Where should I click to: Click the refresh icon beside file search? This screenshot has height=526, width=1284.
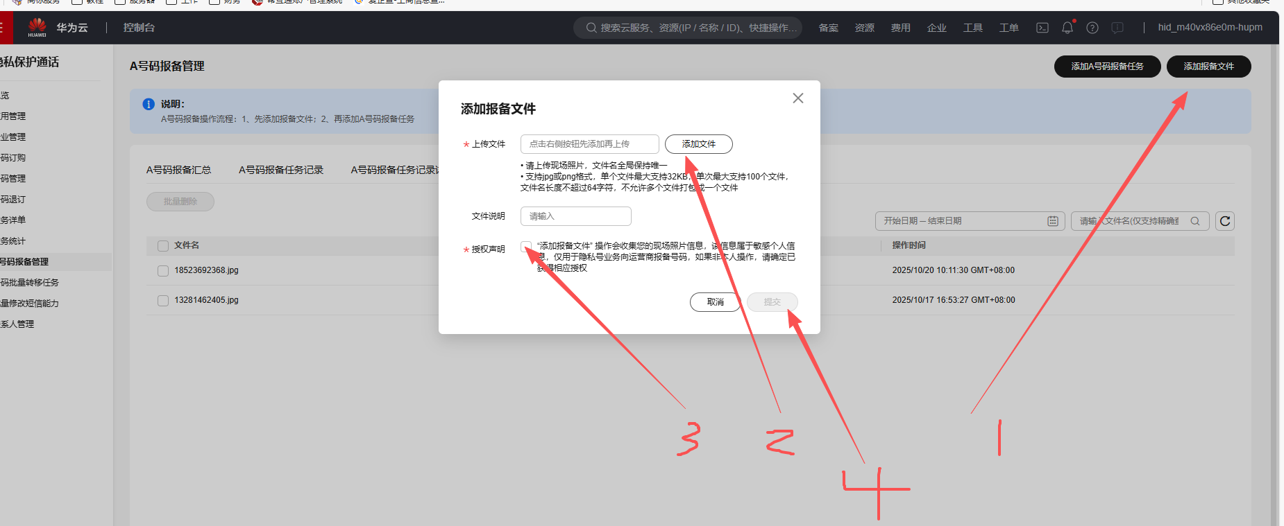(x=1225, y=221)
